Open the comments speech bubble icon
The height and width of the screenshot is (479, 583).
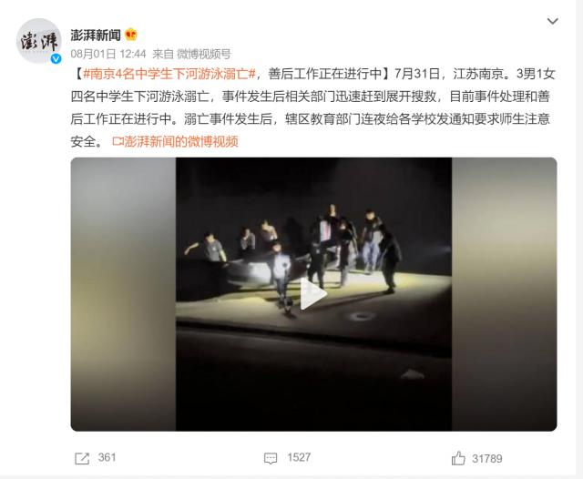point(271,458)
